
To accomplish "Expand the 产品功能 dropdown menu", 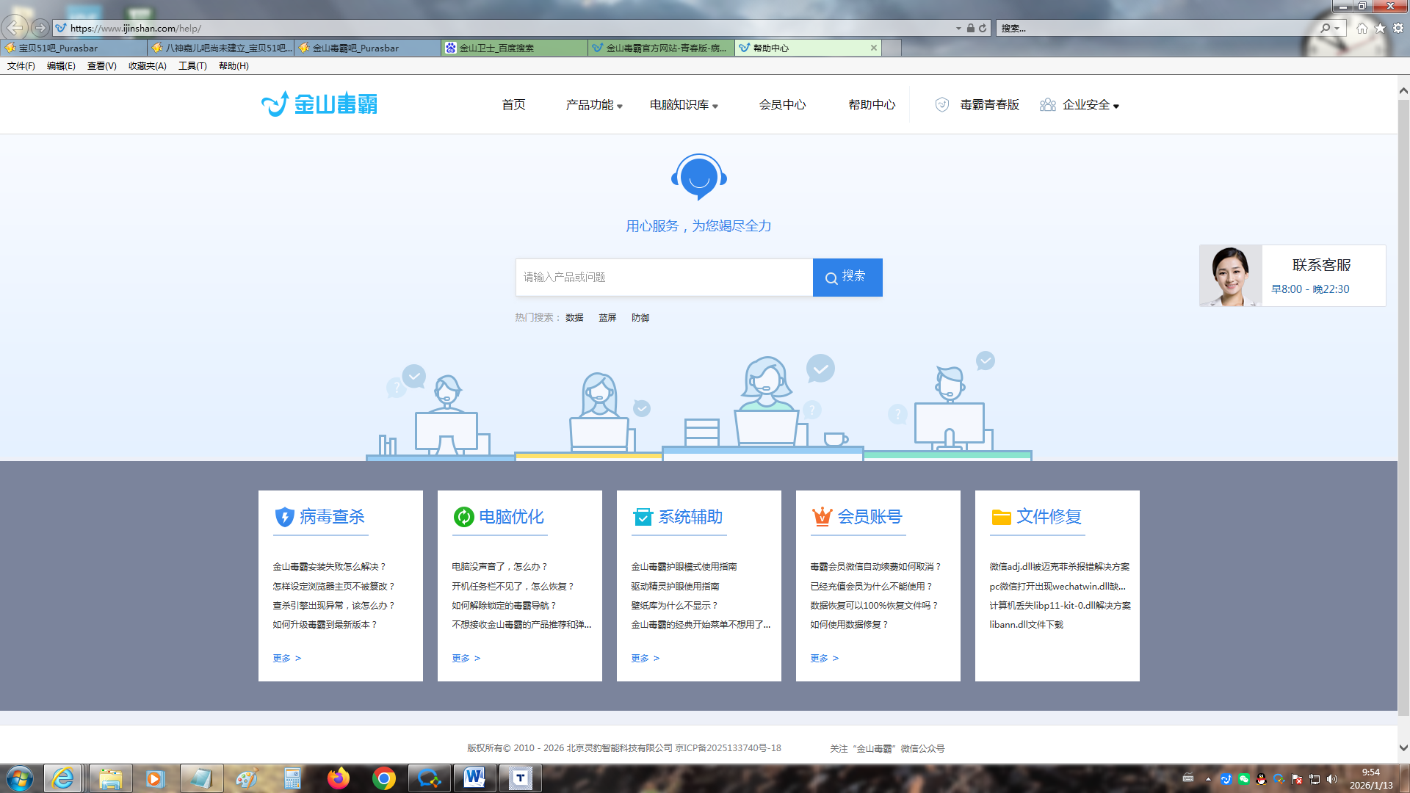I will [x=593, y=105].
